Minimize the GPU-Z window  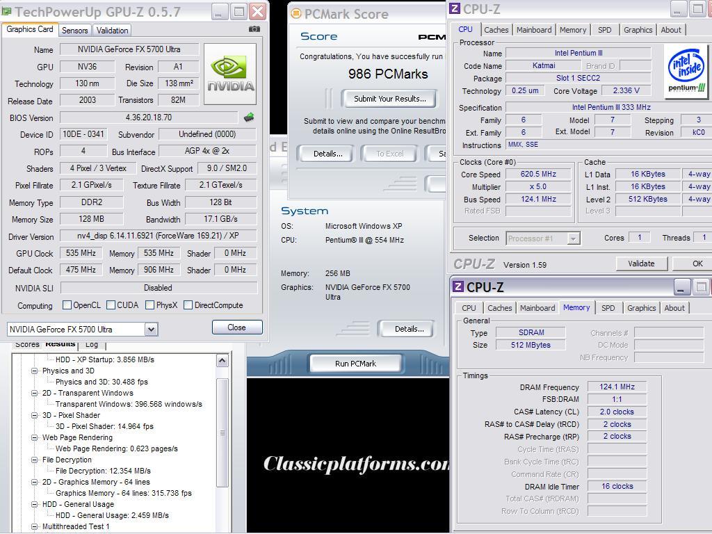[x=218, y=12]
